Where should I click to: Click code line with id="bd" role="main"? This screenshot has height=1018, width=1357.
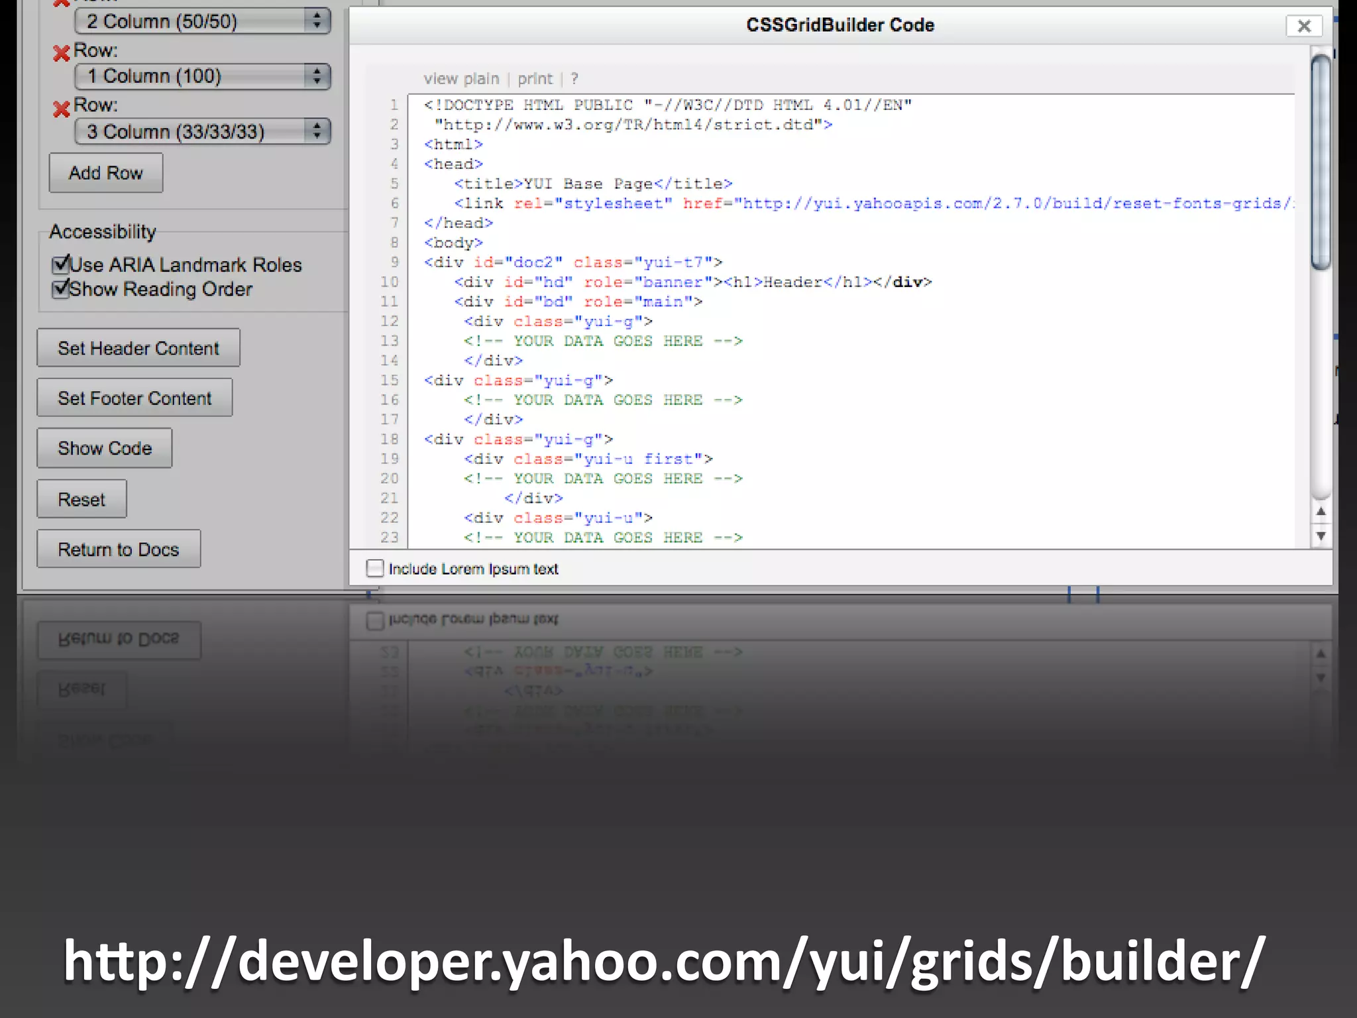[578, 302]
